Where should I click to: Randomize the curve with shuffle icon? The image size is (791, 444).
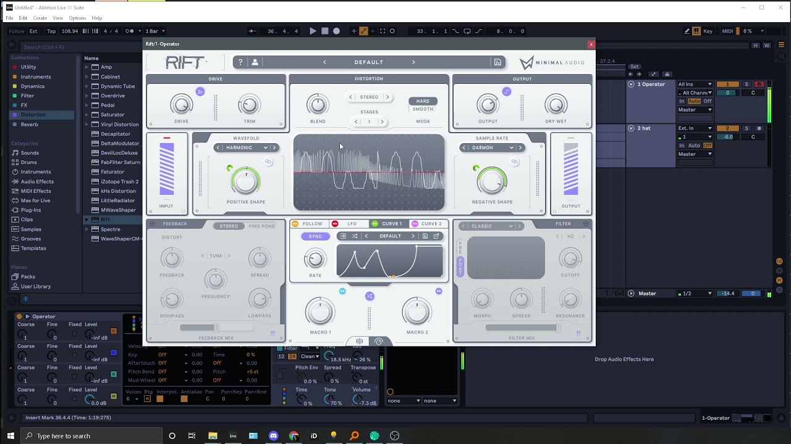pyautogui.click(x=355, y=236)
